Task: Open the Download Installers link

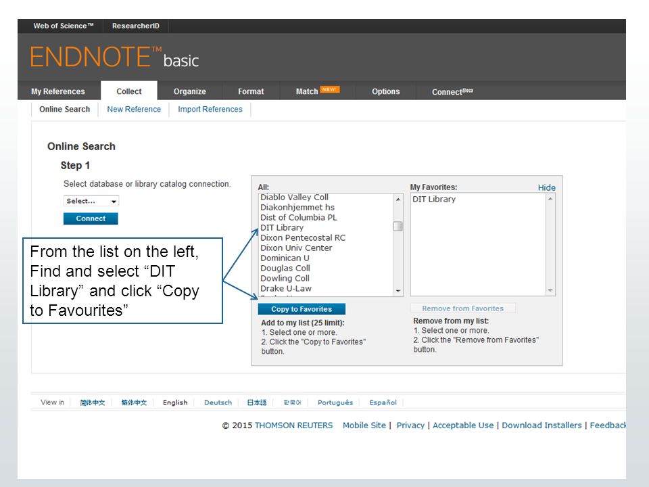Action: click(542, 425)
